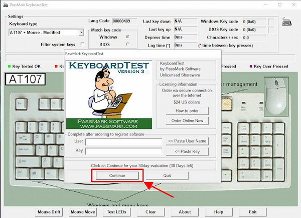Click the Mouse Drift button
301x218 pixels.
point(49,212)
